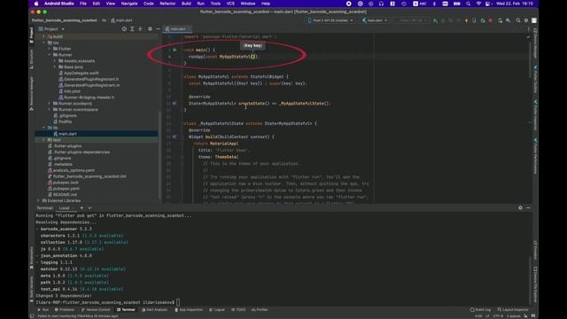
Task: Open the Build menu
Action: coord(186,4)
